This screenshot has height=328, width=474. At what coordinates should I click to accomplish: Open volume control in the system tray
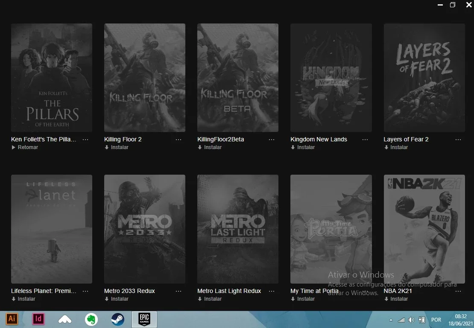click(x=411, y=320)
